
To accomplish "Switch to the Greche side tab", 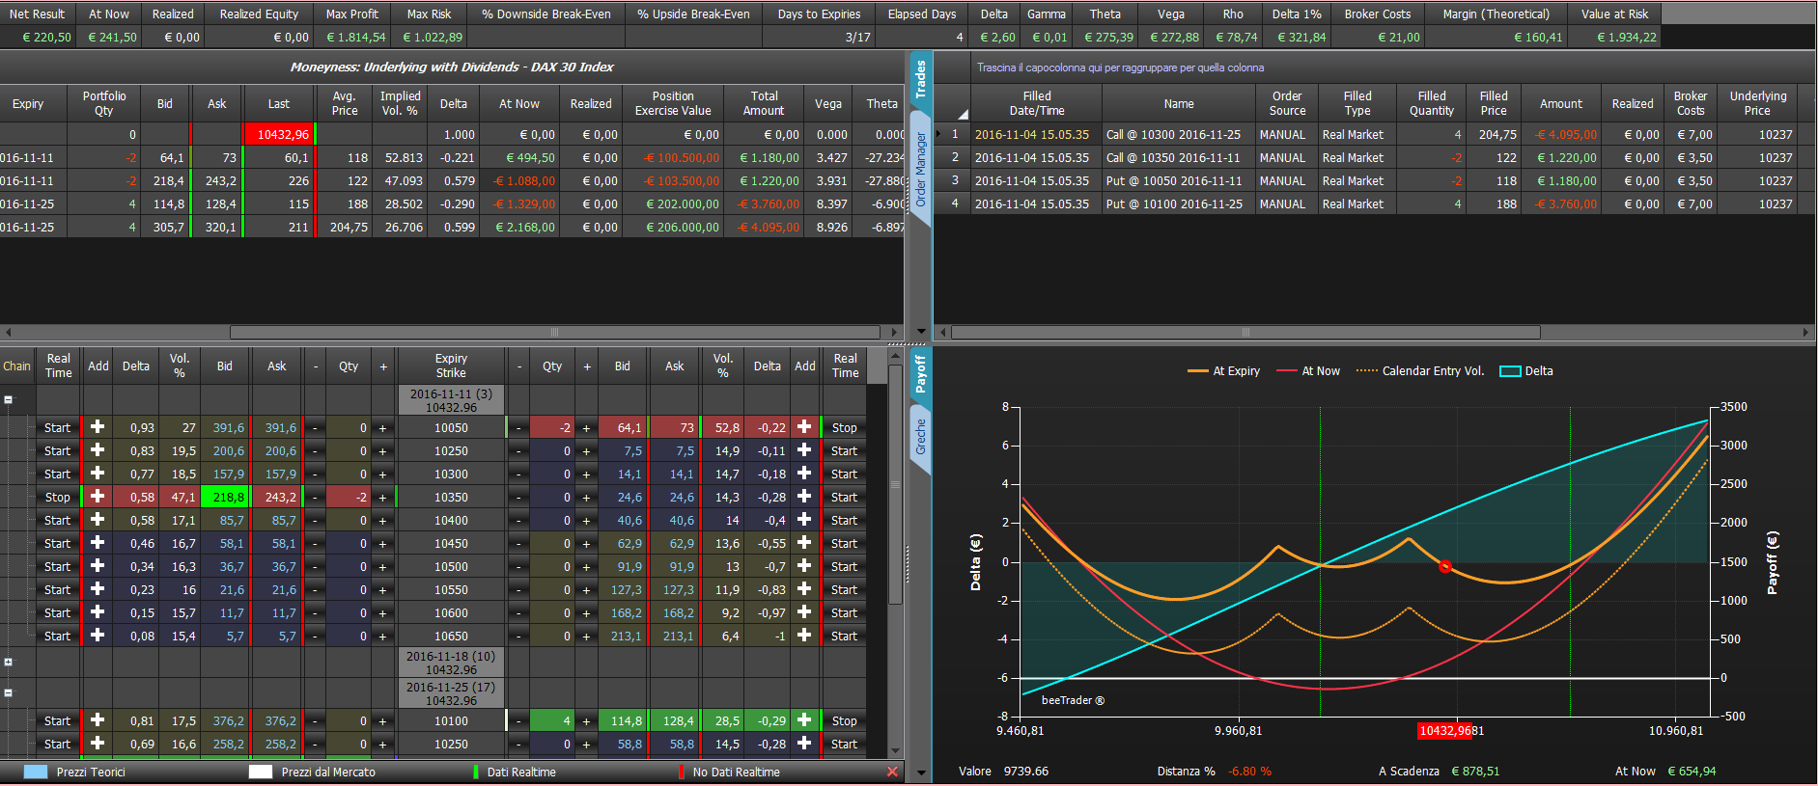I will pos(920,437).
